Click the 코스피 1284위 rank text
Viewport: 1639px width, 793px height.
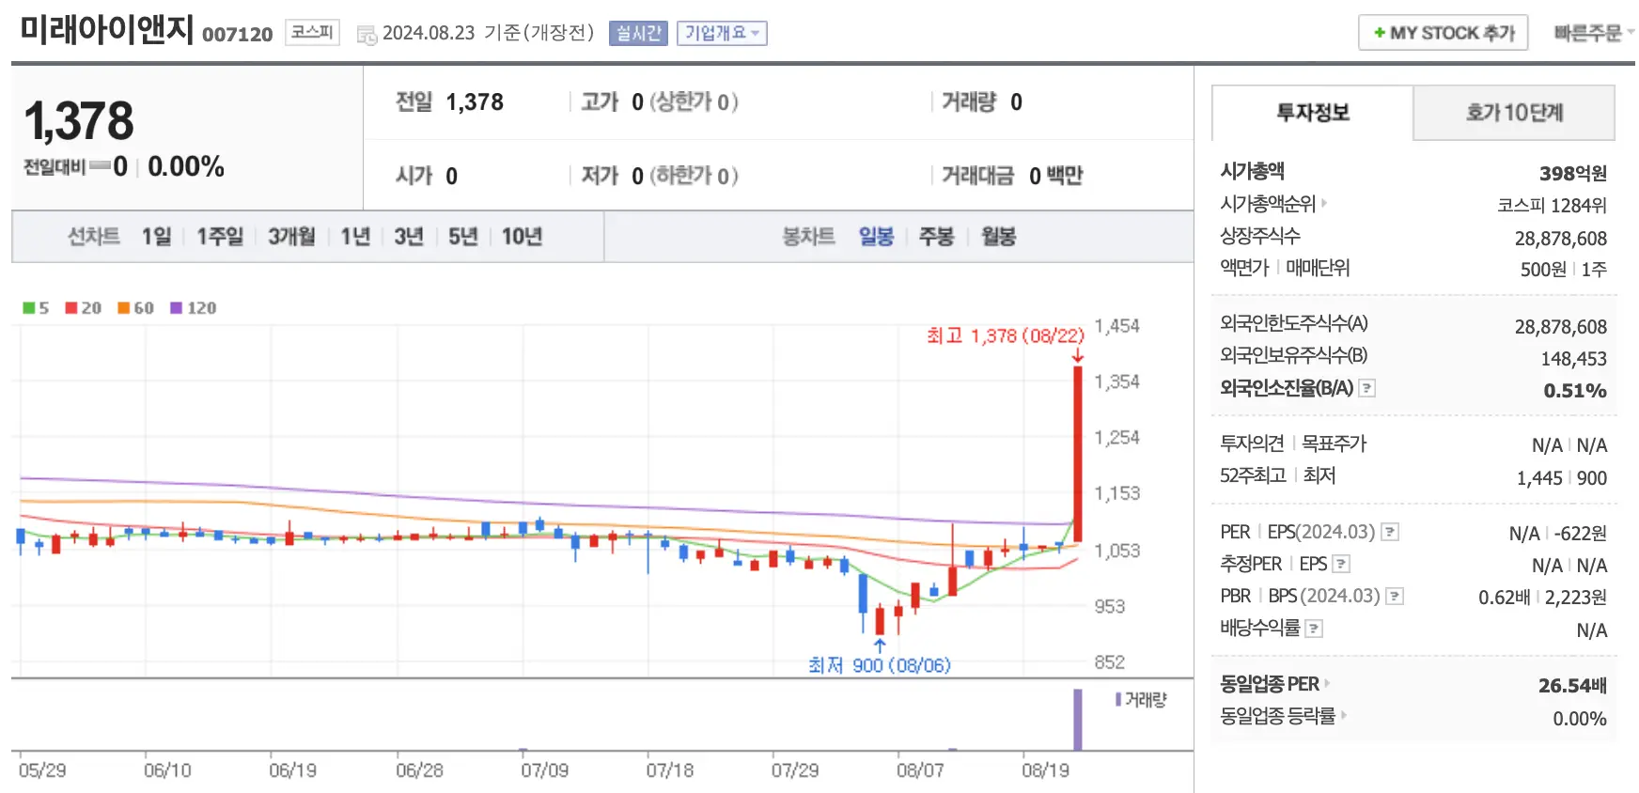click(x=1552, y=205)
